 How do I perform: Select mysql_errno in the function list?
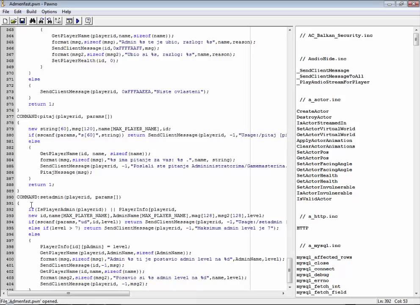pos(312,280)
